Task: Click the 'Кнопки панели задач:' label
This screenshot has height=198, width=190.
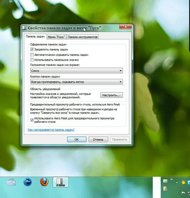Action: (45, 77)
